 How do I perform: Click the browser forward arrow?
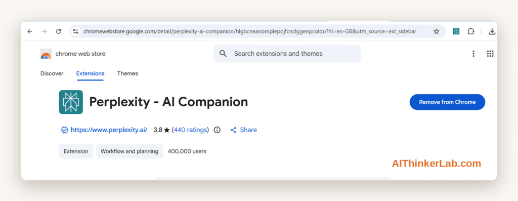[45, 31]
